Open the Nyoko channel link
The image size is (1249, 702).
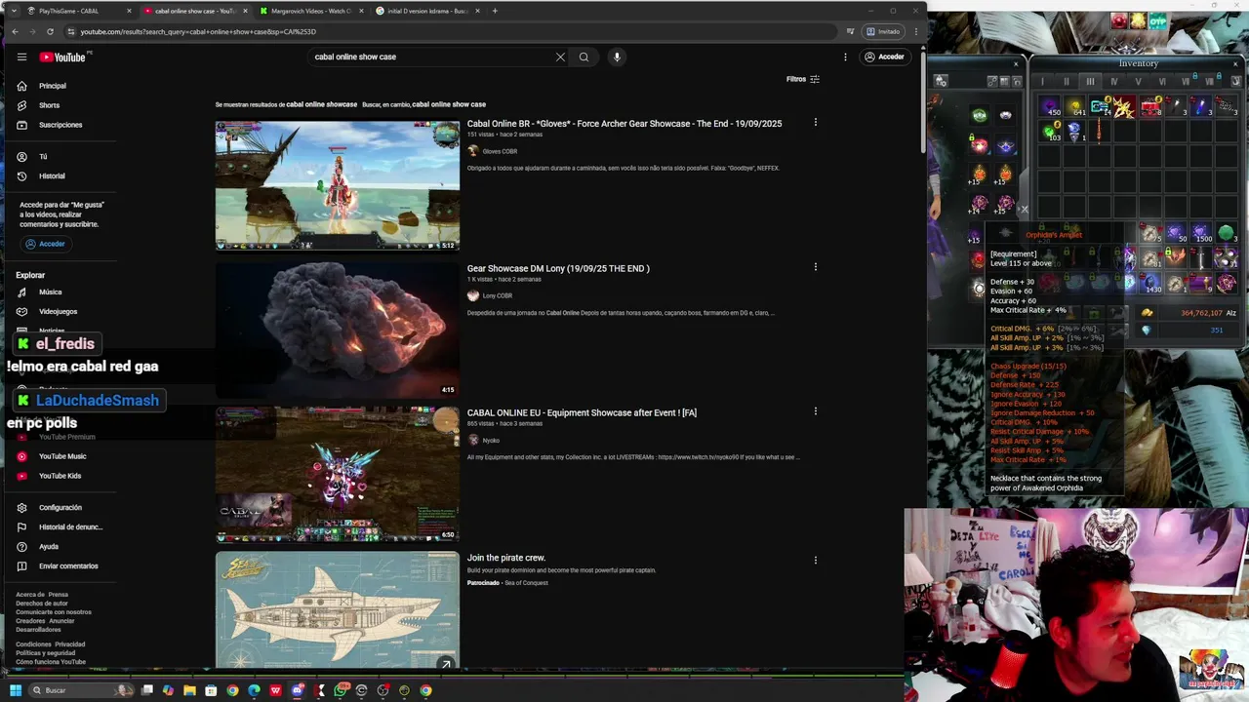tap(491, 440)
